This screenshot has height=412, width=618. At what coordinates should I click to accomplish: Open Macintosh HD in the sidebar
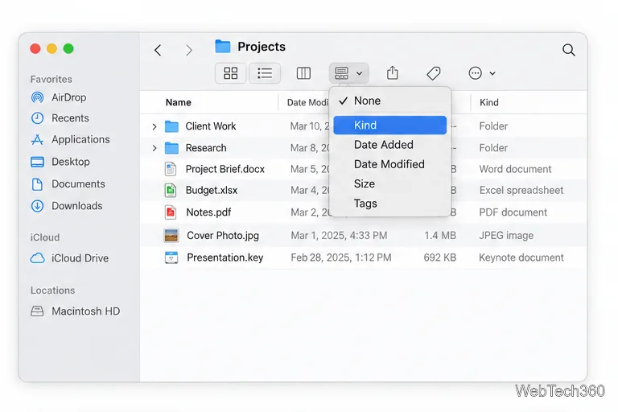click(x=76, y=311)
